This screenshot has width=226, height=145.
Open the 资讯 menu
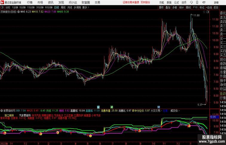(x=51, y=2)
